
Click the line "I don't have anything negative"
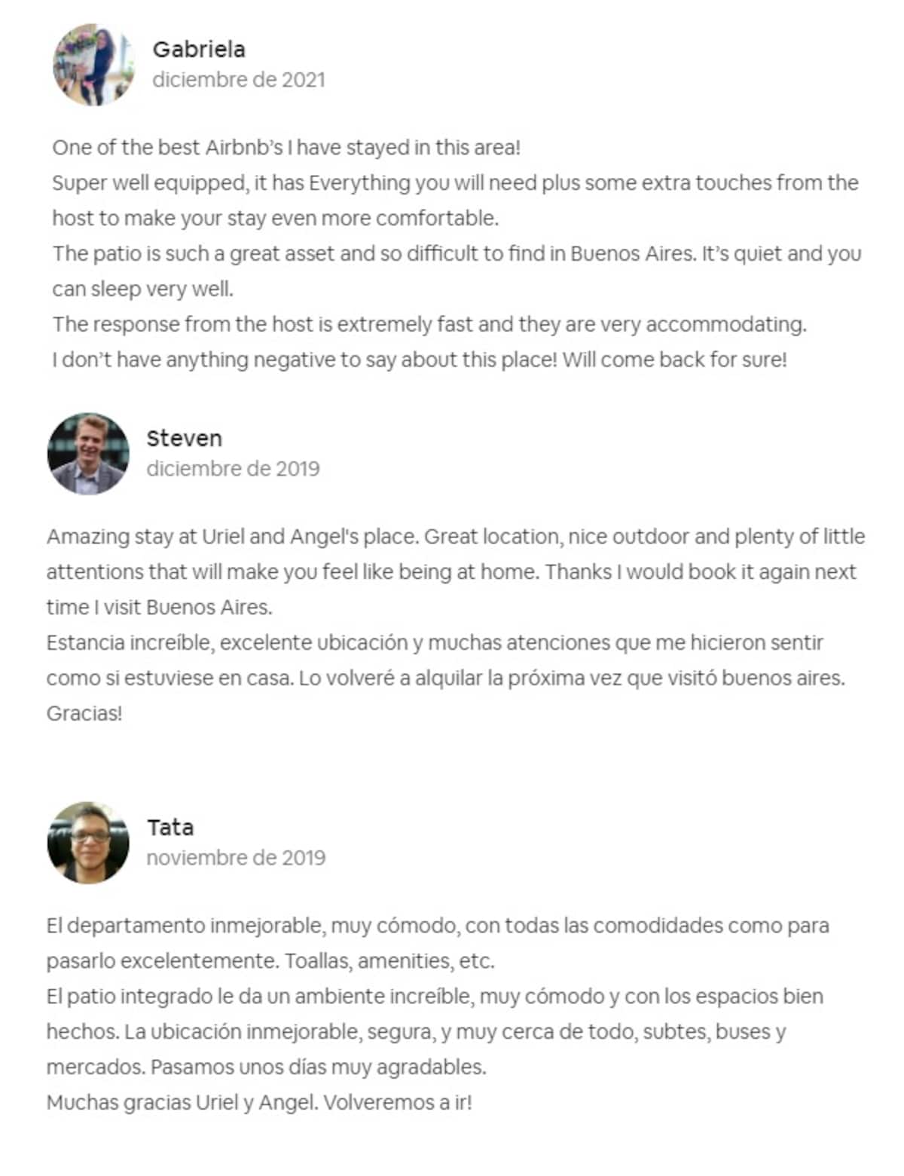pos(419,360)
